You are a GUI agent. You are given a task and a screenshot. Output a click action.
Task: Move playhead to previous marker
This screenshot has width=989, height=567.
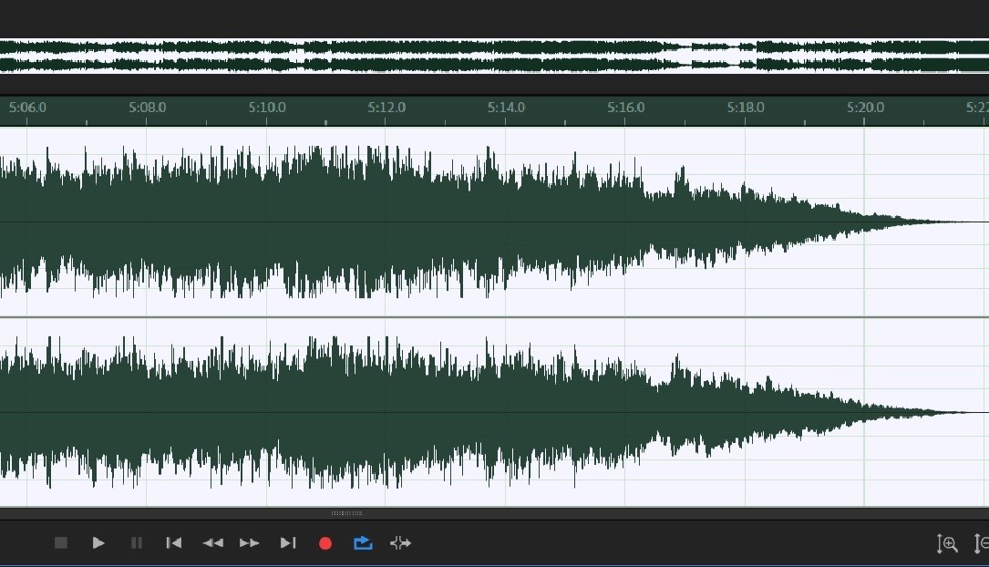173,543
